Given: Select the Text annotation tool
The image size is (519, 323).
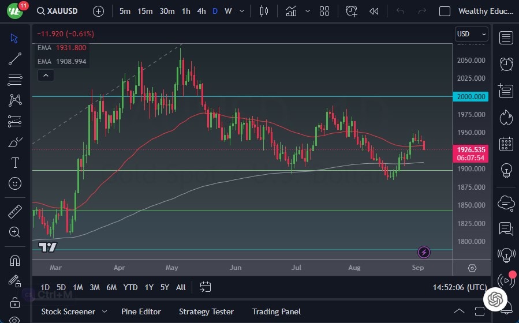Looking at the screenshot, I should click(15, 163).
